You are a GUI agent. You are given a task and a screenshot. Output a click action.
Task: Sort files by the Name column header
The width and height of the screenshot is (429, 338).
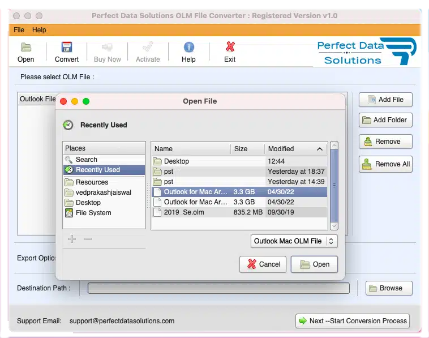(191, 149)
